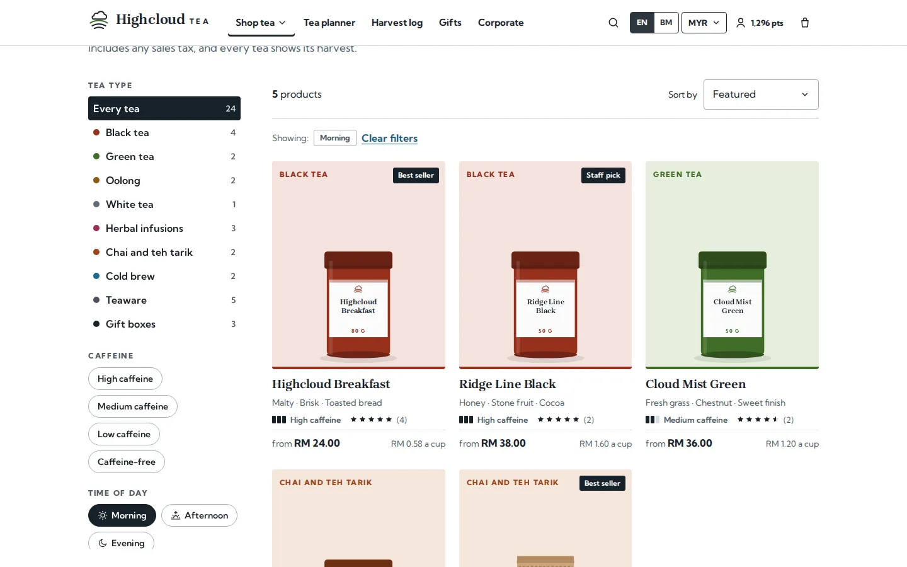Click 'Fresh grass · Chestnut · Sweet finish' notes
The height and width of the screenshot is (567, 907).
[716, 403]
